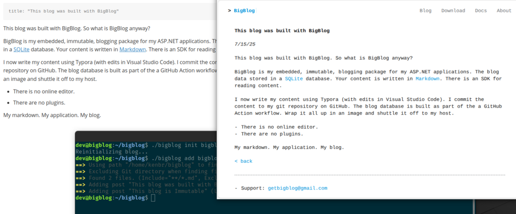The image size is (516, 214).
Task: Follow the Markdown link in the BigBlog post
Action: click(x=428, y=79)
